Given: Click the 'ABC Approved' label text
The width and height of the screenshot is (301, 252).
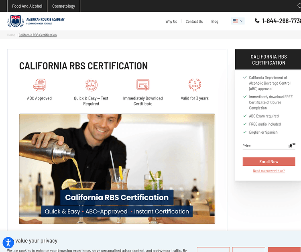Looking at the screenshot, I should (39, 98).
